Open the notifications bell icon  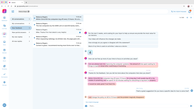(x=189, y=12)
